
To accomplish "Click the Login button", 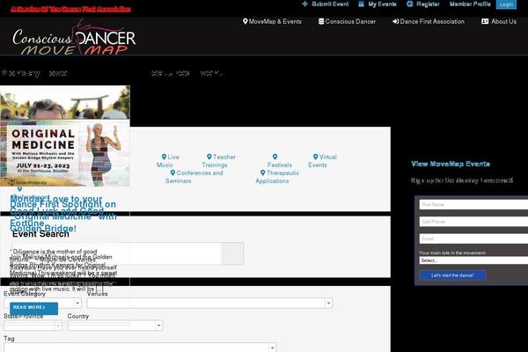I will click(x=506, y=4).
